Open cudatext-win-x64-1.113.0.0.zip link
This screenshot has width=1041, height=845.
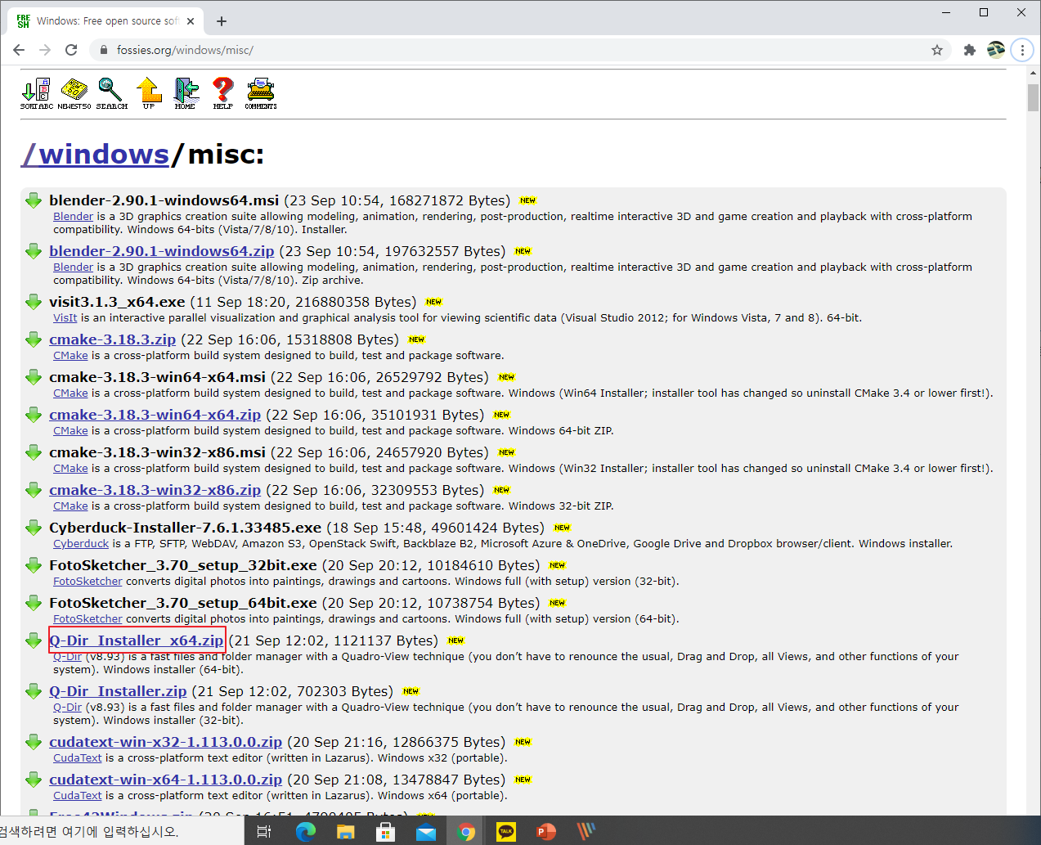[x=165, y=780]
